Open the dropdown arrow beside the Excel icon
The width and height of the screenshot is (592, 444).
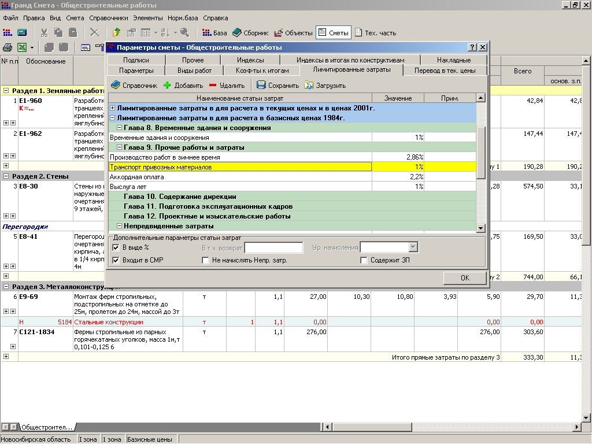(32, 47)
